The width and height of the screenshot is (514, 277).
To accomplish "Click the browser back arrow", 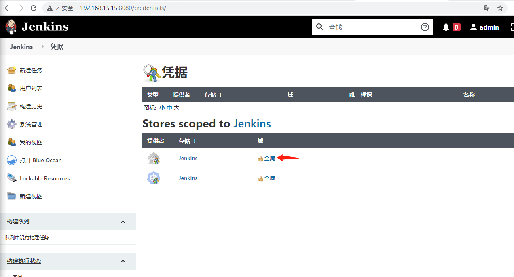I will point(8,8).
